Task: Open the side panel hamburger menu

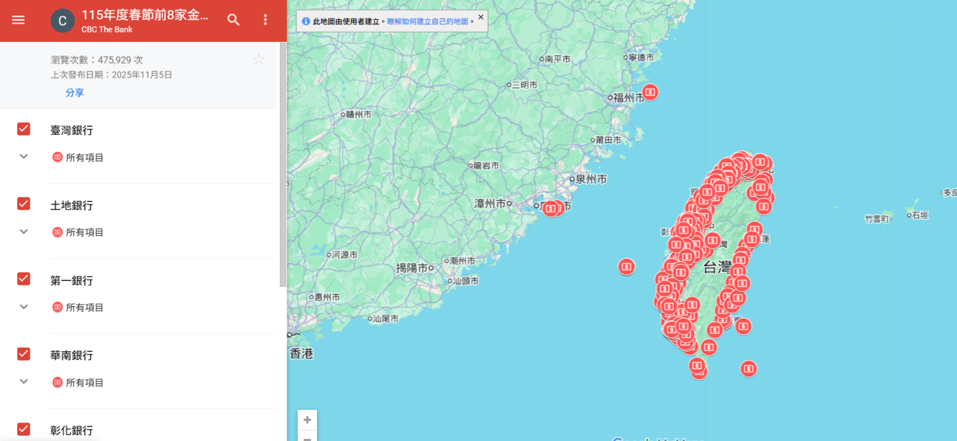Action: pyautogui.click(x=18, y=19)
